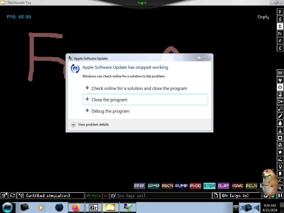Open the Sensors gauge category icon
Viewport: 284px width, 213px height.
point(280,95)
